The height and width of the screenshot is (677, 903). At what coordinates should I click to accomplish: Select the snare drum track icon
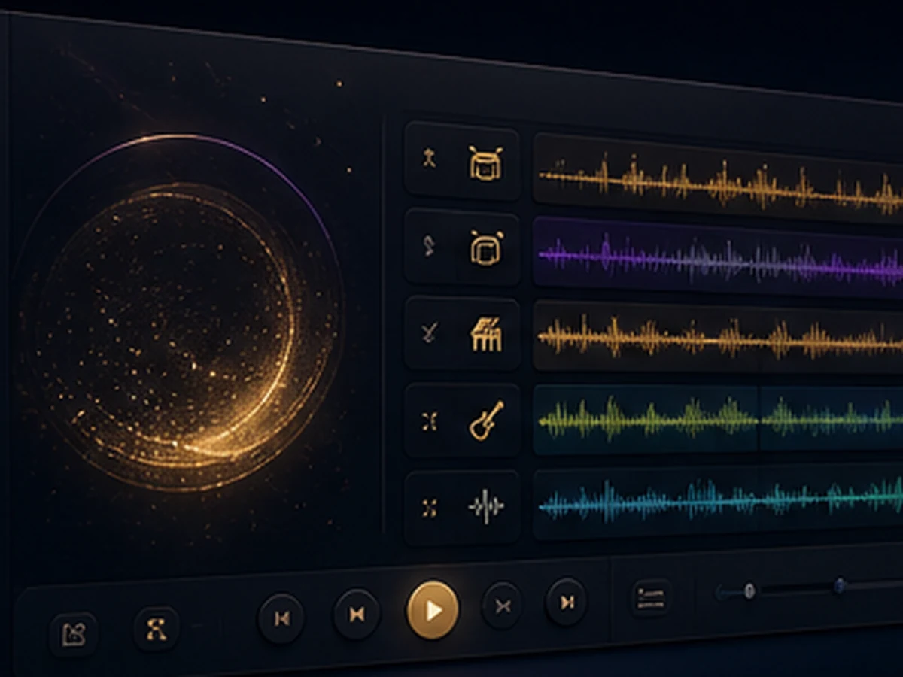click(485, 163)
